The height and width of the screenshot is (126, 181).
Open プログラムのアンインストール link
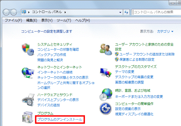(x=60, y=119)
